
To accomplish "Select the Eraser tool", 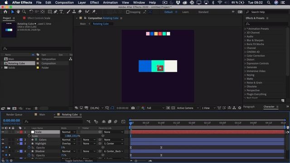I will [x=80, y=12].
